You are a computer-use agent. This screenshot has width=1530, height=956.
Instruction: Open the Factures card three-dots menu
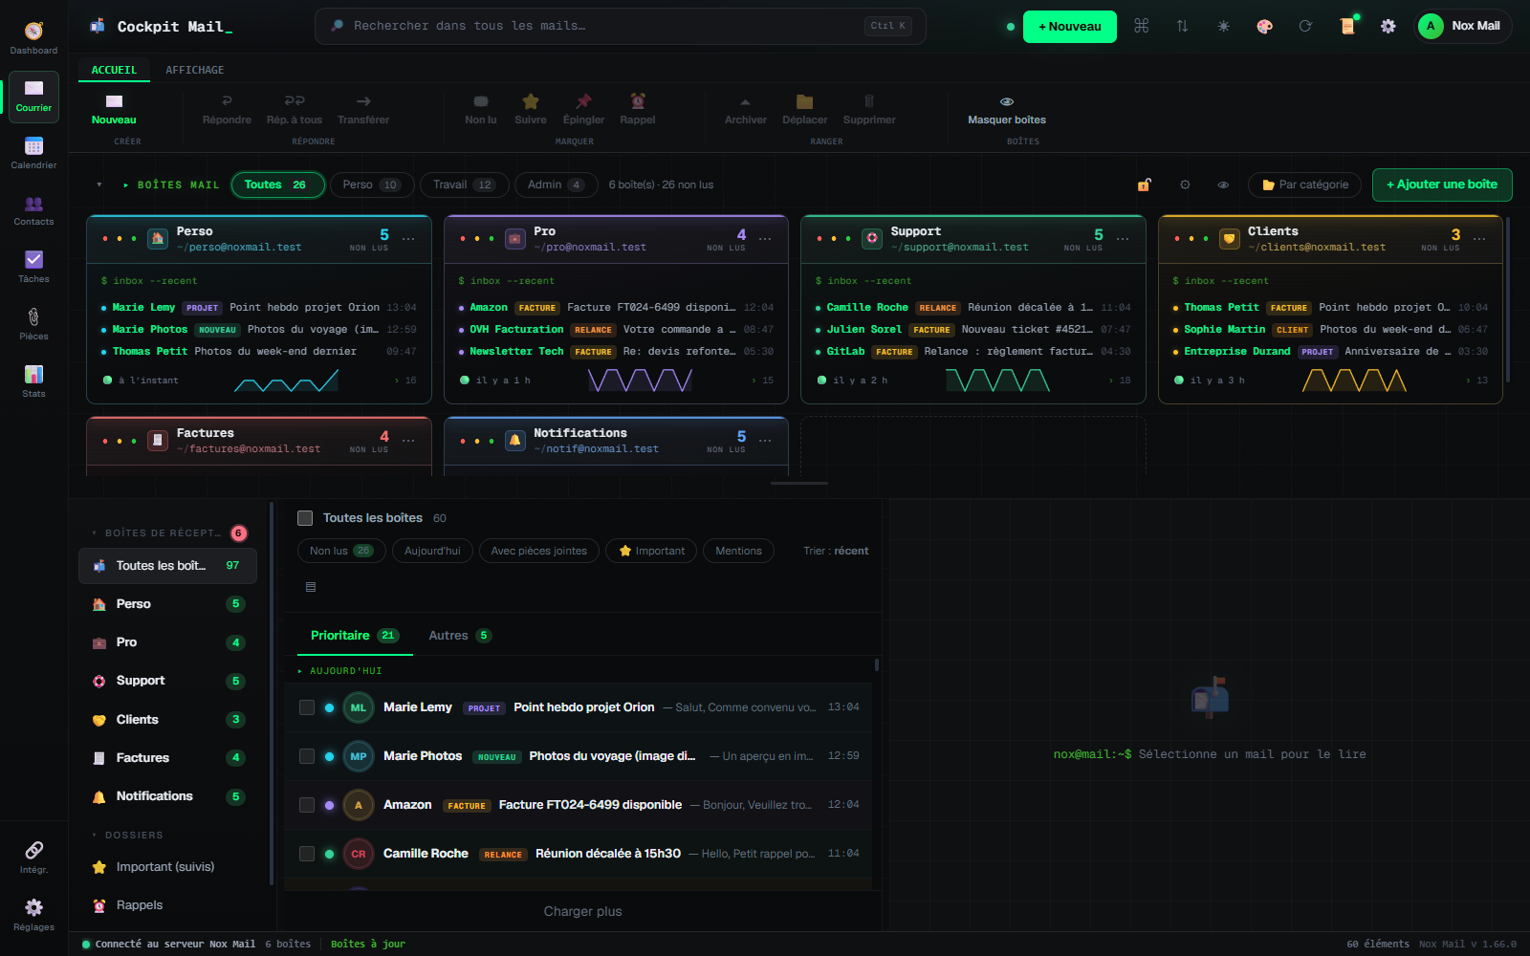[x=408, y=441]
